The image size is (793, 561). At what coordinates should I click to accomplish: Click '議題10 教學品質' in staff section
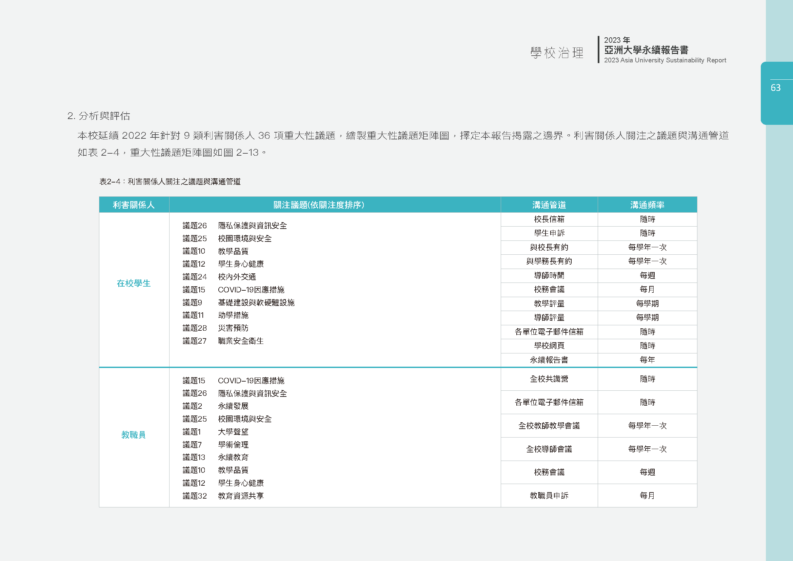216,470
